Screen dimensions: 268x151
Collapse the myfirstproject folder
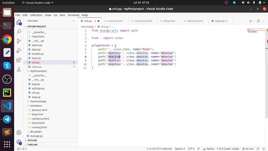[38, 71]
